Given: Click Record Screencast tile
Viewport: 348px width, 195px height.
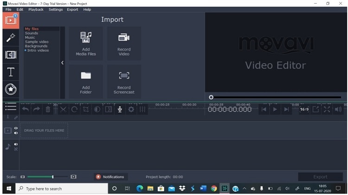Looking at the screenshot, I should point(124,82).
